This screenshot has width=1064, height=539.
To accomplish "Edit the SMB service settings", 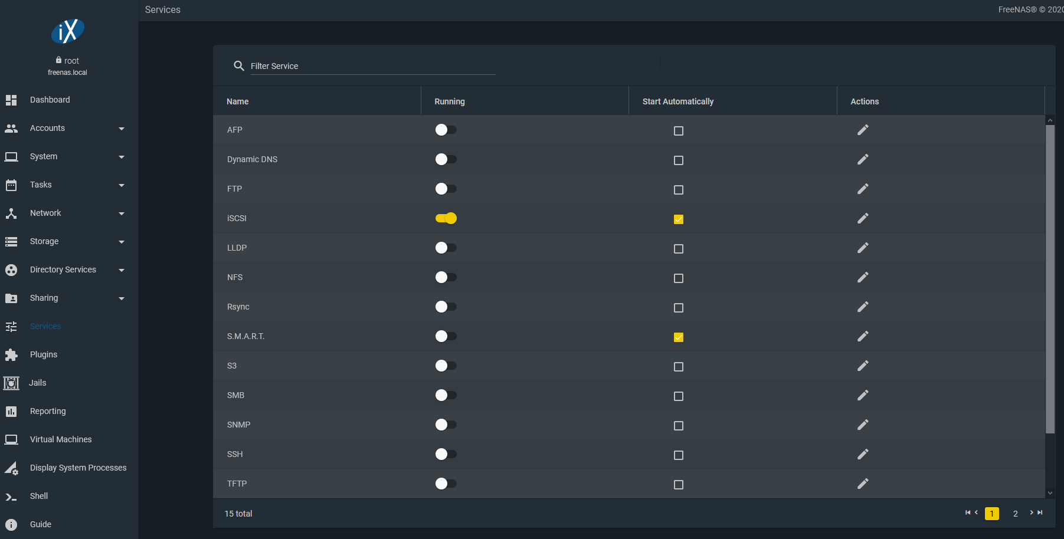I will 863,395.
